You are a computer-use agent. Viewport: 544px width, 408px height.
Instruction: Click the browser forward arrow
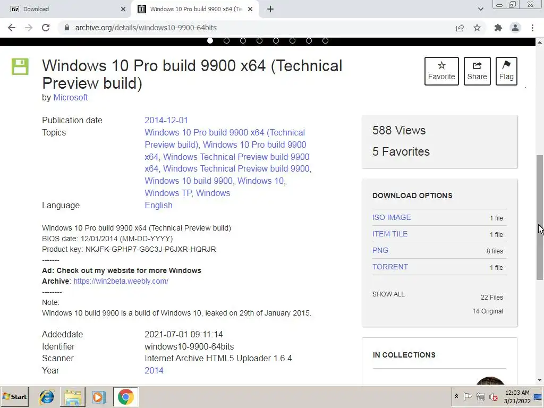coord(29,28)
